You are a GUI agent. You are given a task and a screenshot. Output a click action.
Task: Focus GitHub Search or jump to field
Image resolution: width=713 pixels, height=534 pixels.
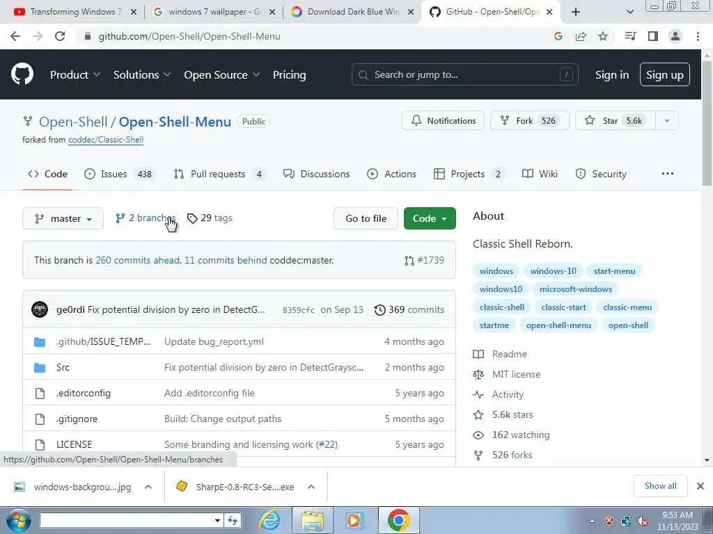point(464,74)
